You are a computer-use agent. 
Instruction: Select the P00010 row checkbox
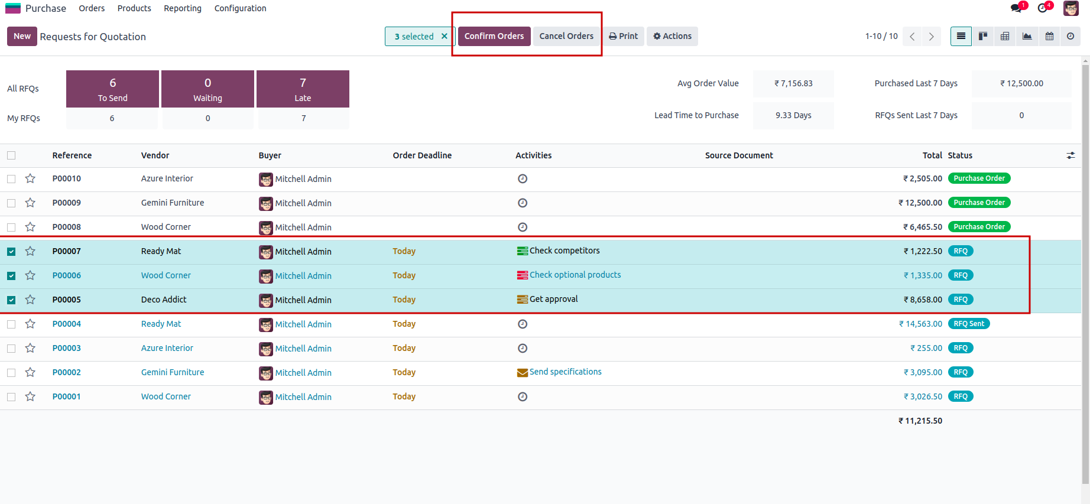11,178
